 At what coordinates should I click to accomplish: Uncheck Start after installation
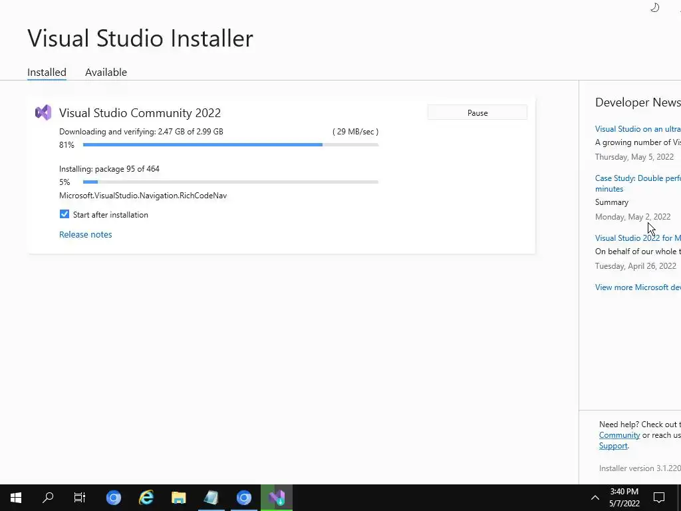pyautogui.click(x=65, y=214)
